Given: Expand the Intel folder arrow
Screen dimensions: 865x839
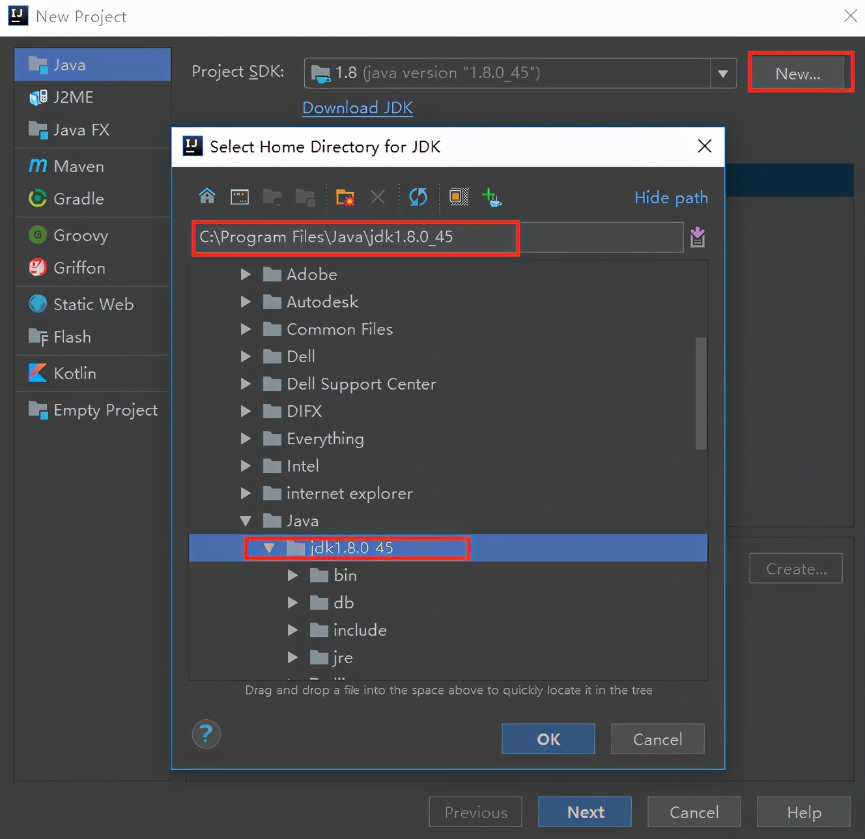Looking at the screenshot, I should click(246, 466).
